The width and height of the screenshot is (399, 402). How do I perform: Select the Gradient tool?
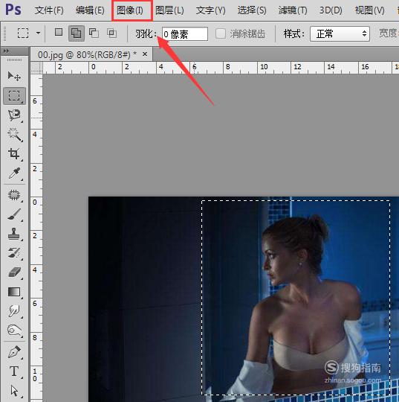point(14,292)
